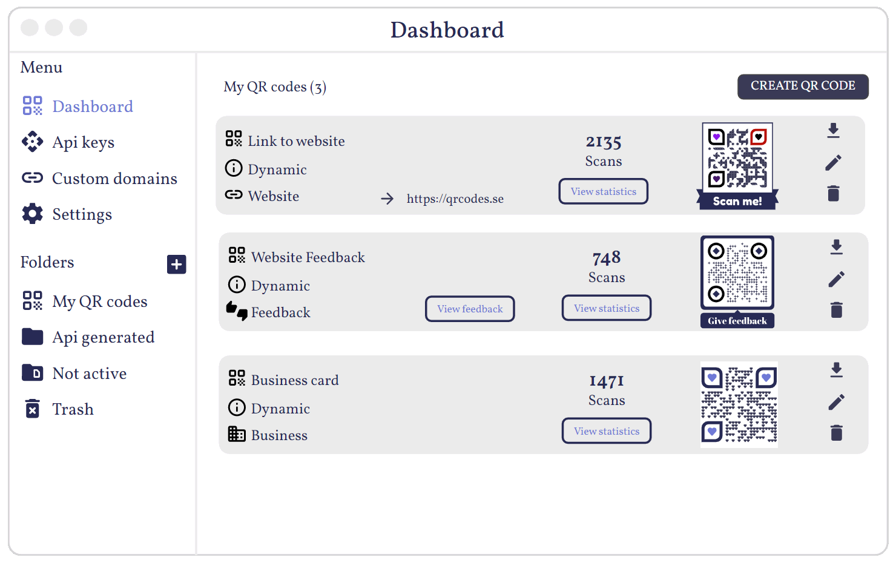Open Custom domains settings
Viewport: 896px width, 563px height.
click(115, 178)
